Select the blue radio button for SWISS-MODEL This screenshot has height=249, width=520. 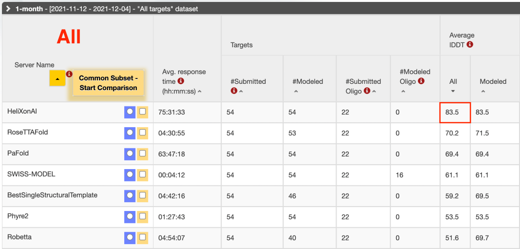(x=130, y=174)
